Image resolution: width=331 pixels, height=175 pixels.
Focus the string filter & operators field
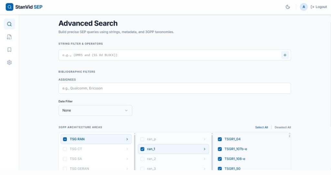[x=169, y=55]
